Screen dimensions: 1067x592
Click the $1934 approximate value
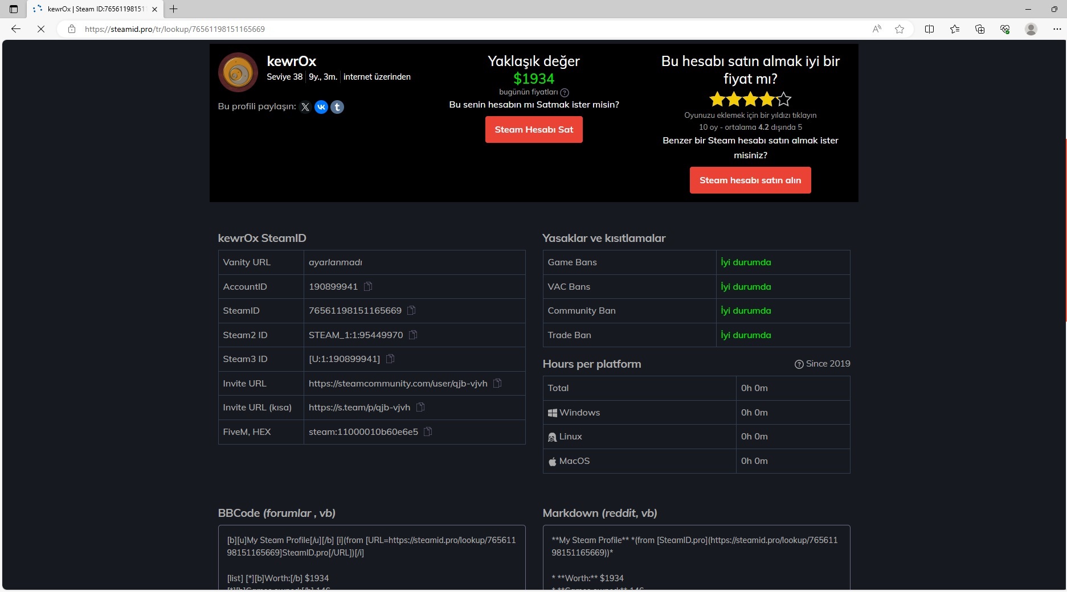tap(534, 79)
